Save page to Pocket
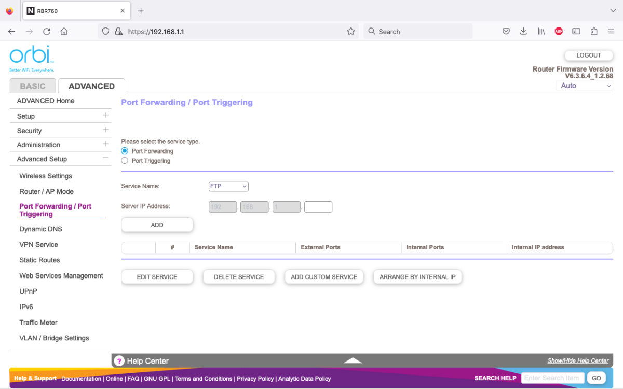This screenshot has height=389, width=623. [506, 31]
